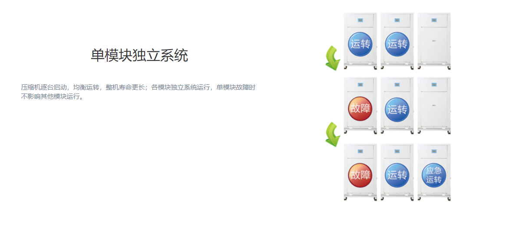The image size is (505, 227).
Task: Click middle-row idle unit without badge
Action: pos(434,105)
